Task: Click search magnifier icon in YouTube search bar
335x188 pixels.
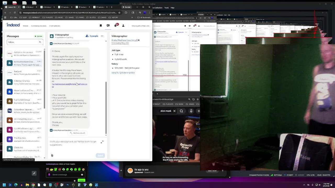Action: tap(181, 111)
